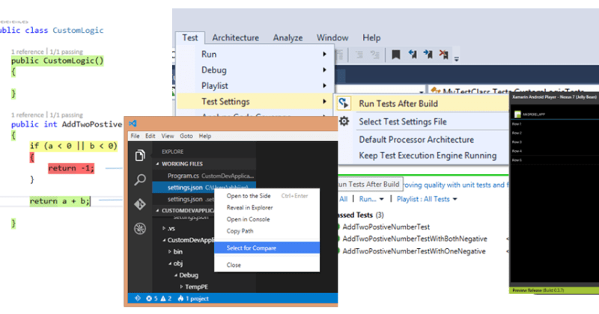
Task: Expand the Run submenu under Test
Action: coord(255,55)
